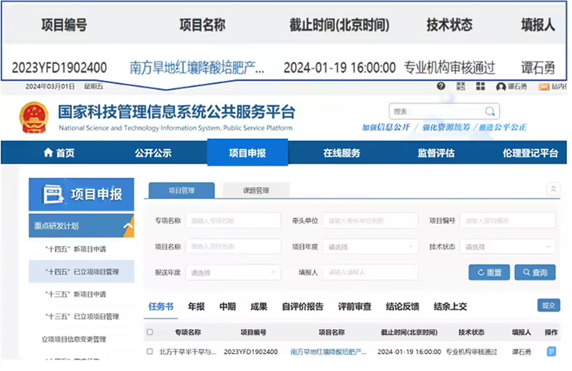This screenshot has height=371, width=572.
Task: Open the QR code icon in top bar
Action: (x=461, y=87)
